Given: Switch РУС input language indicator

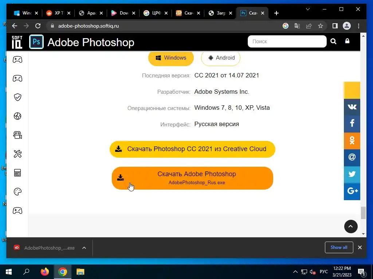Looking at the screenshot, I should 324,272.
